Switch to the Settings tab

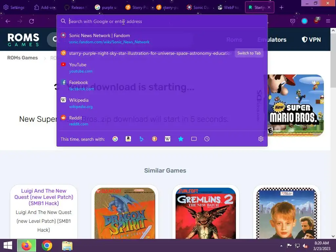pos(14,8)
